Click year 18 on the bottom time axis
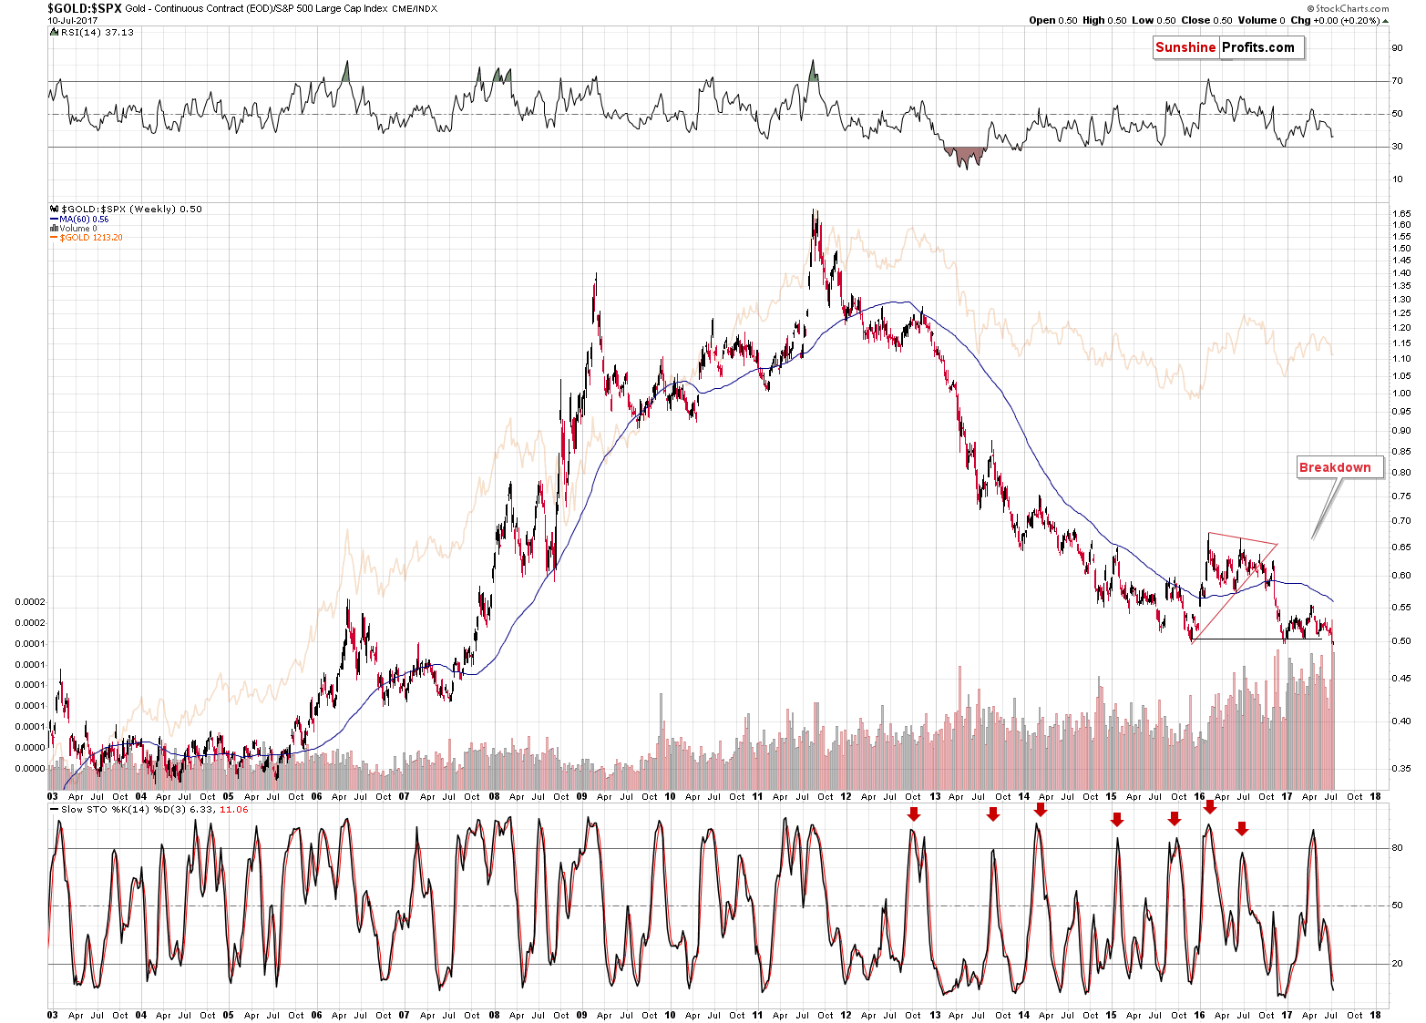 (1375, 1014)
